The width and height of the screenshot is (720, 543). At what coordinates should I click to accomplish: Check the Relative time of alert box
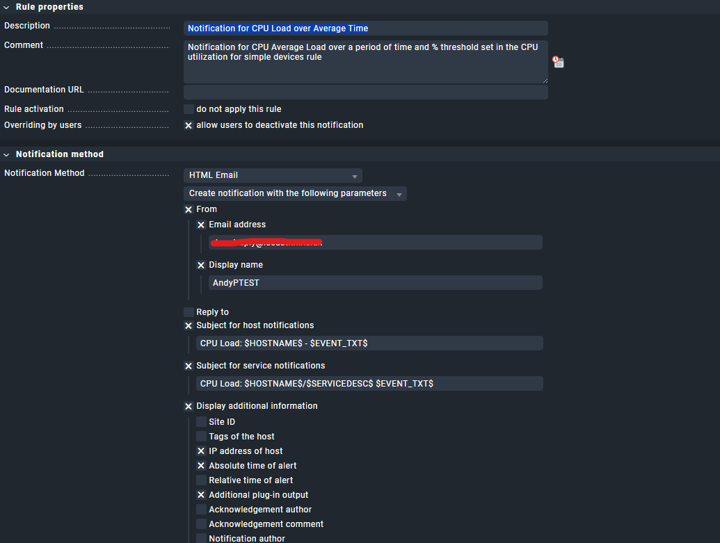pyautogui.click(x=201, y=480)
